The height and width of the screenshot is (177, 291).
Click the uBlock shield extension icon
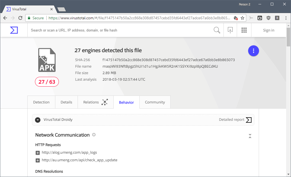click(268, 18)
